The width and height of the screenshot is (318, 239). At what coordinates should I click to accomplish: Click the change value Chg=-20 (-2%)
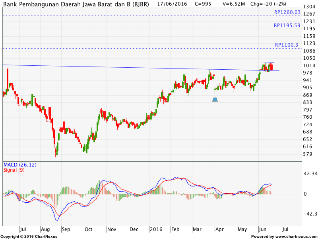[268, 4]
